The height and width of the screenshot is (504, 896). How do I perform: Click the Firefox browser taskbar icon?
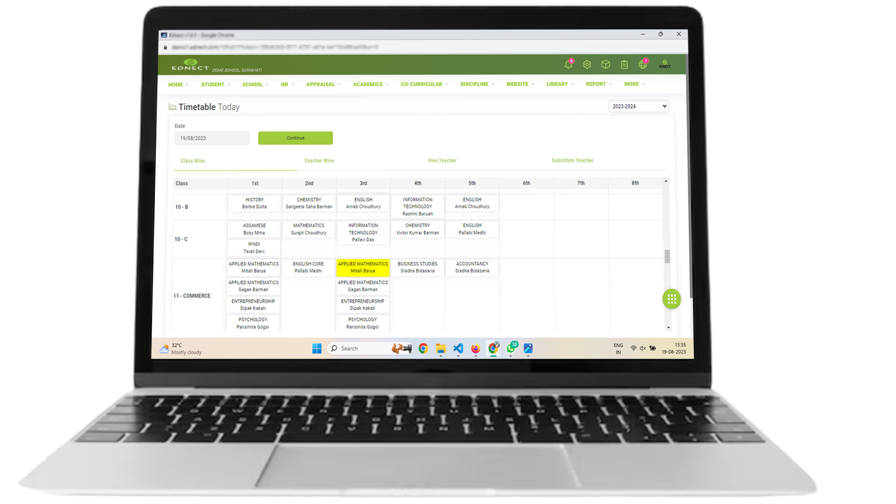click(x=475, y=348)
